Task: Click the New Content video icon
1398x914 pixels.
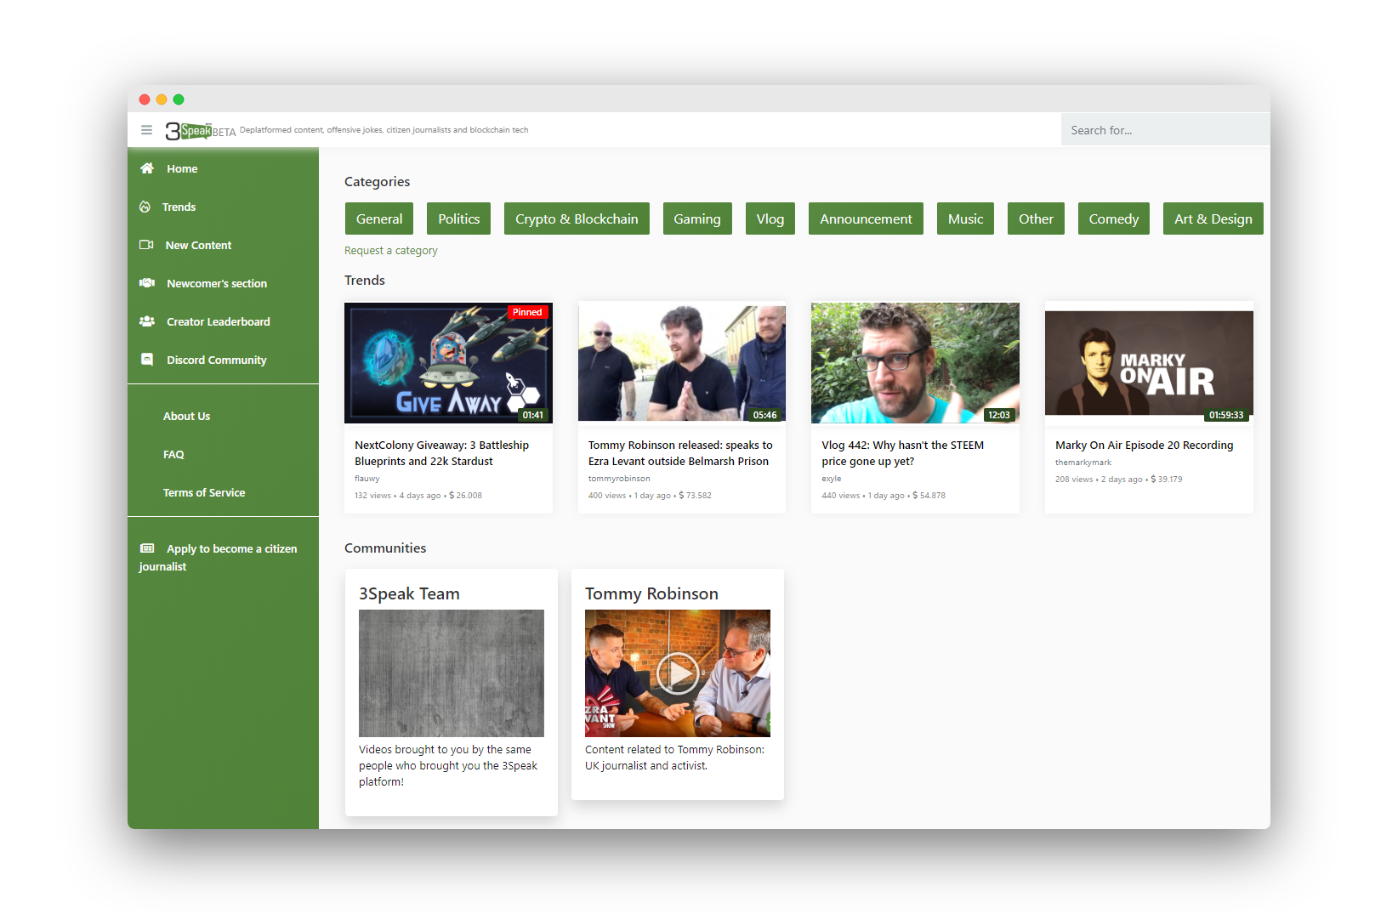Action: pyautogui.click(x=146, y=245)
